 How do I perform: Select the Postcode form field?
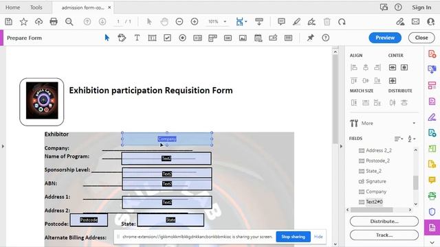point(89,220)
